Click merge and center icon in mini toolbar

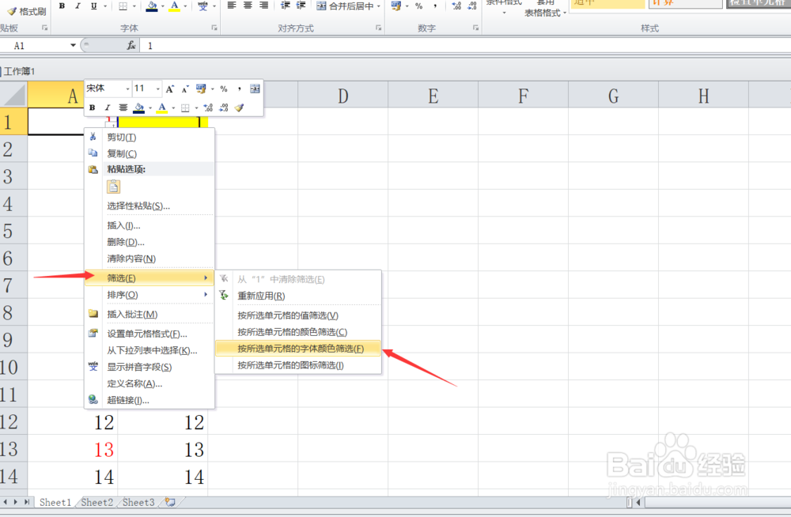pos(255,89)
